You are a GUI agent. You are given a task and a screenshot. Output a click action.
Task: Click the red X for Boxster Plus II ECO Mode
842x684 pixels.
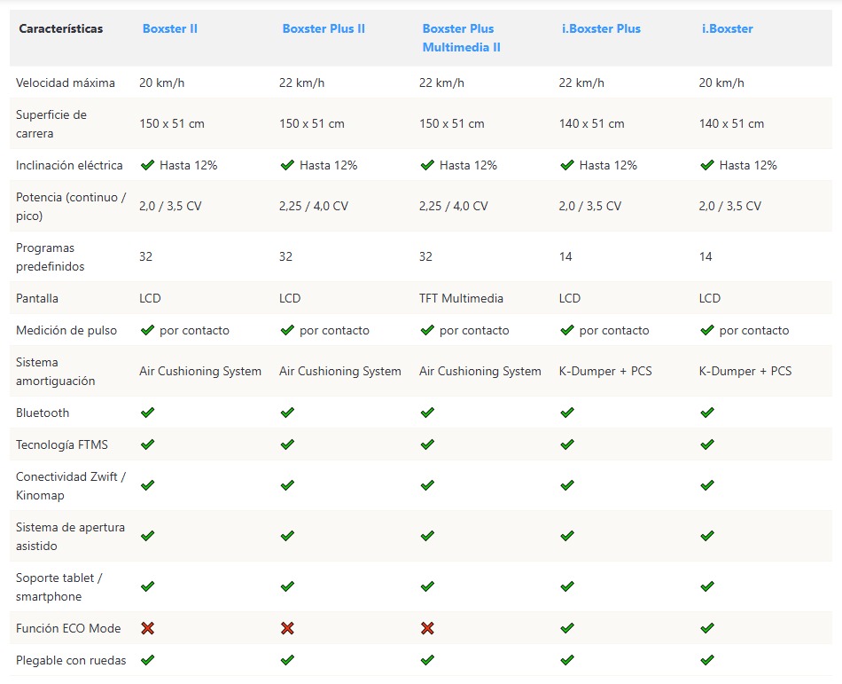coord(287,628)
